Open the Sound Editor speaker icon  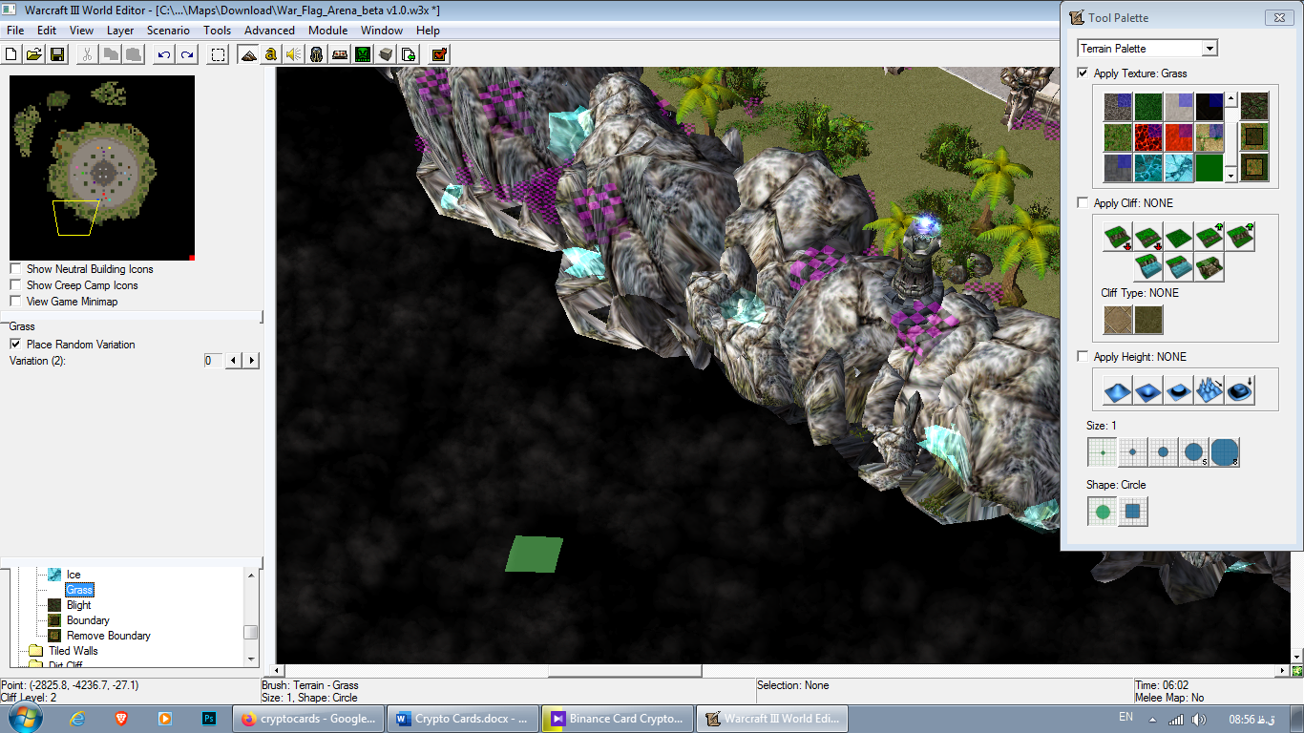294,54
